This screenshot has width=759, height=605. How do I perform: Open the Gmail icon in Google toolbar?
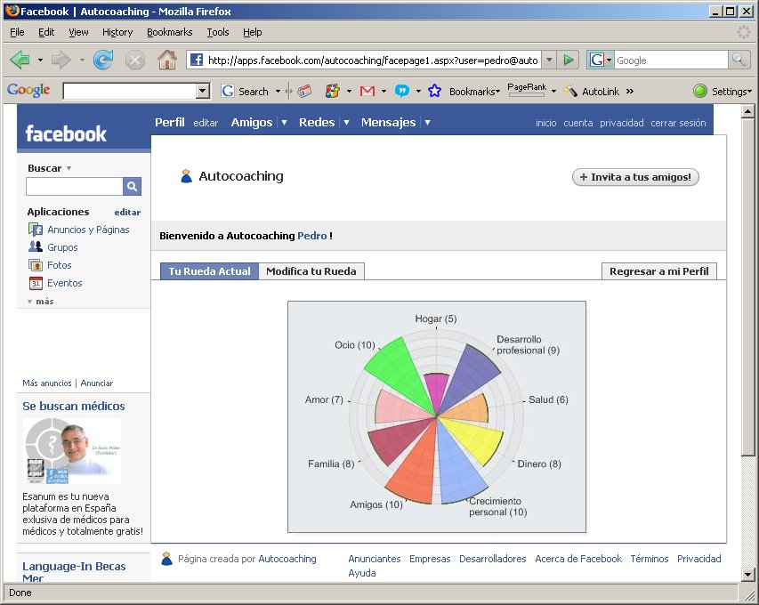(367, 91)
